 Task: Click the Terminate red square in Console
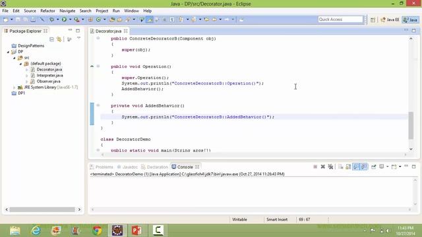click(315, 167)
